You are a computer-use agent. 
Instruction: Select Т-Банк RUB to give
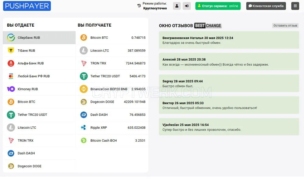(39, 50)
